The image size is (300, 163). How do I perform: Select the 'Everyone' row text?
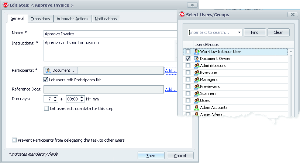click(x=209, y=73)
